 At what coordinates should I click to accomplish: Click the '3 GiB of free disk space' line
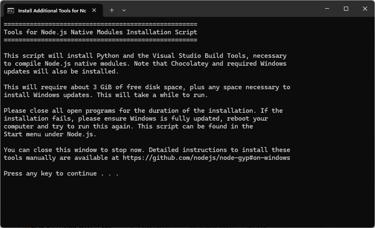(146, 87)
